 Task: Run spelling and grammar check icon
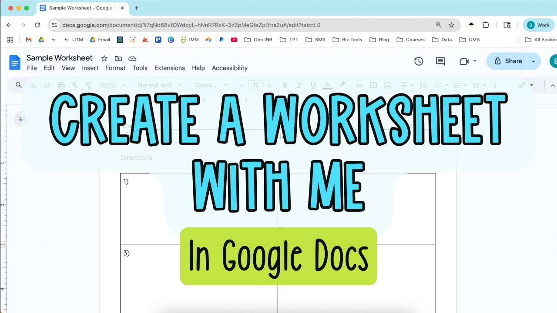point(75,85)
